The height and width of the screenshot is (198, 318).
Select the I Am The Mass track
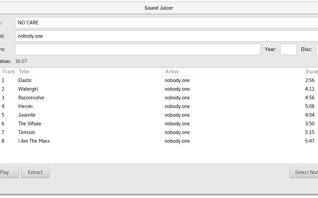tap(34, 141)
